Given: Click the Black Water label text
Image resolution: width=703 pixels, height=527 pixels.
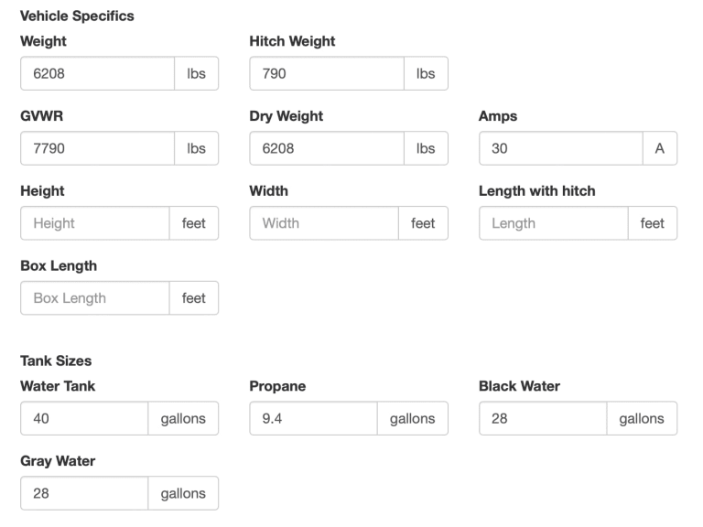Looking at the screenshot, I should coord(519,386).
